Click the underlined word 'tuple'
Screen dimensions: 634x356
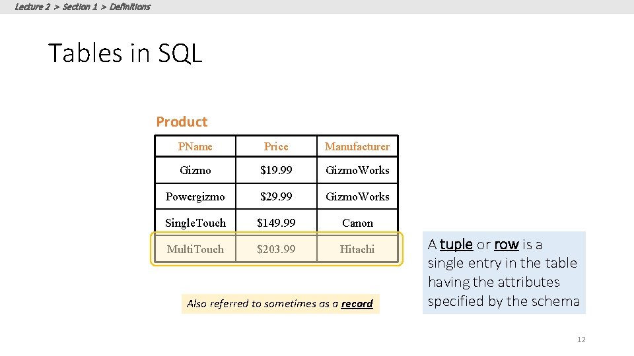pos(456,245)
